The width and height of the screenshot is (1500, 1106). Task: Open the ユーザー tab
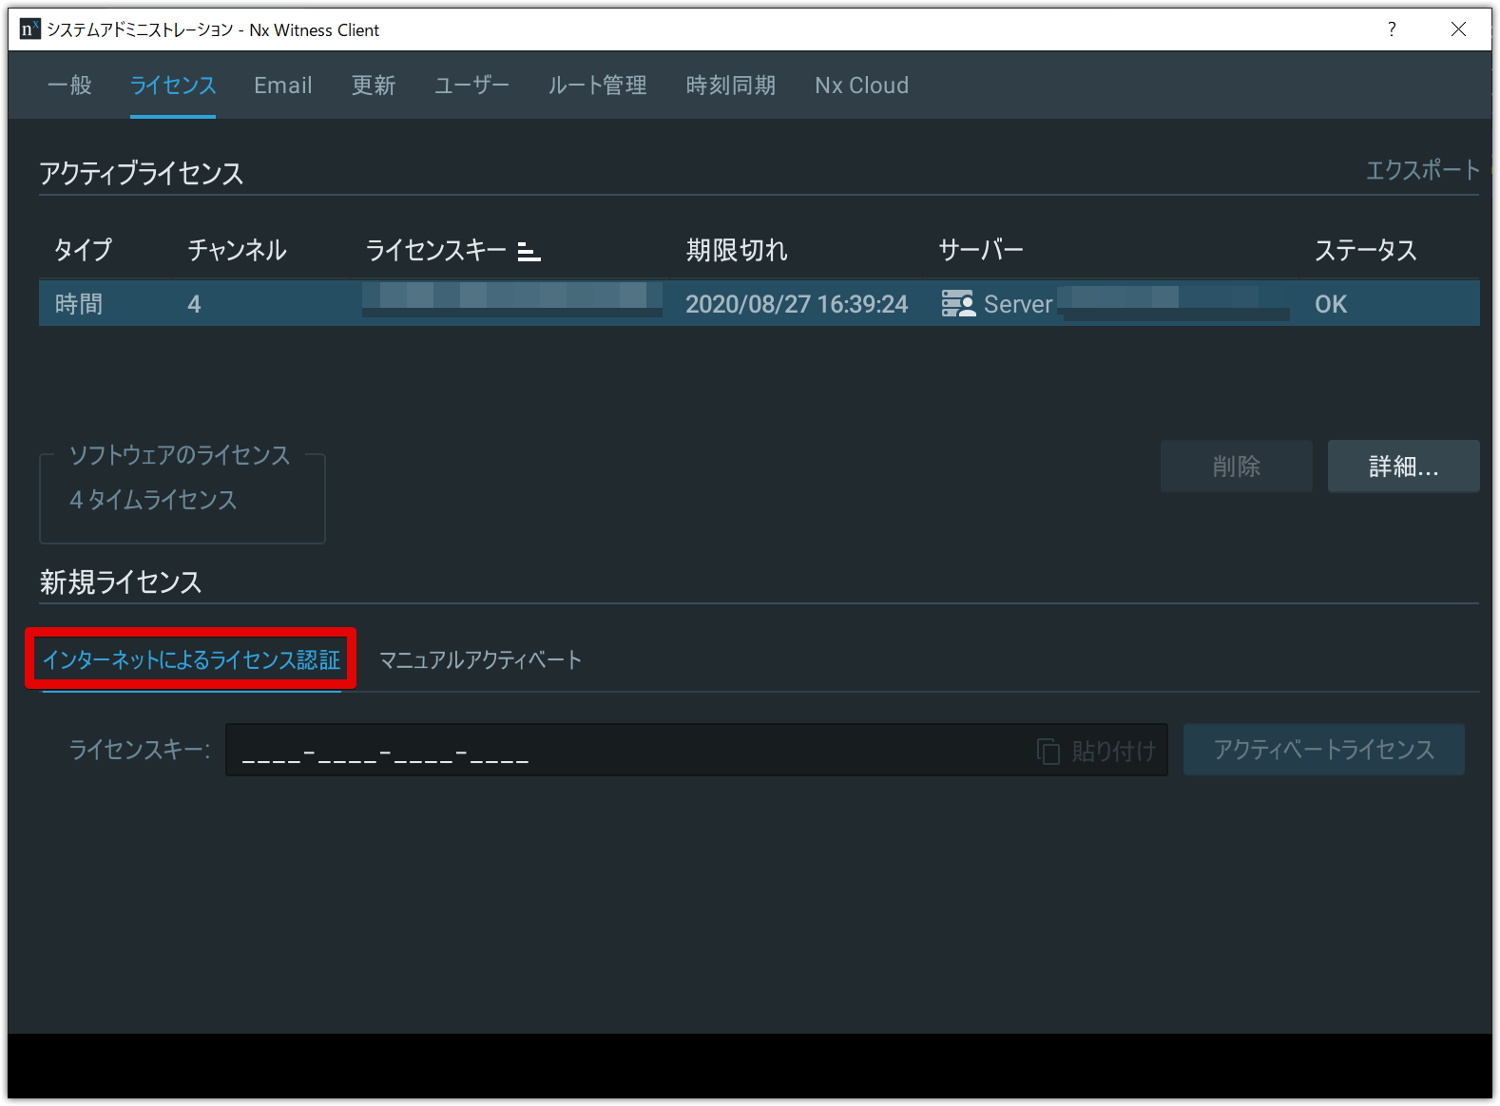[471, 86]
